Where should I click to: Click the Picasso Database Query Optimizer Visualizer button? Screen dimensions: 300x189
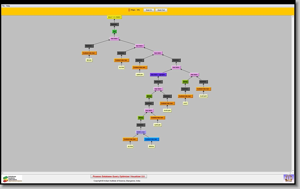[x=119, y=176]
